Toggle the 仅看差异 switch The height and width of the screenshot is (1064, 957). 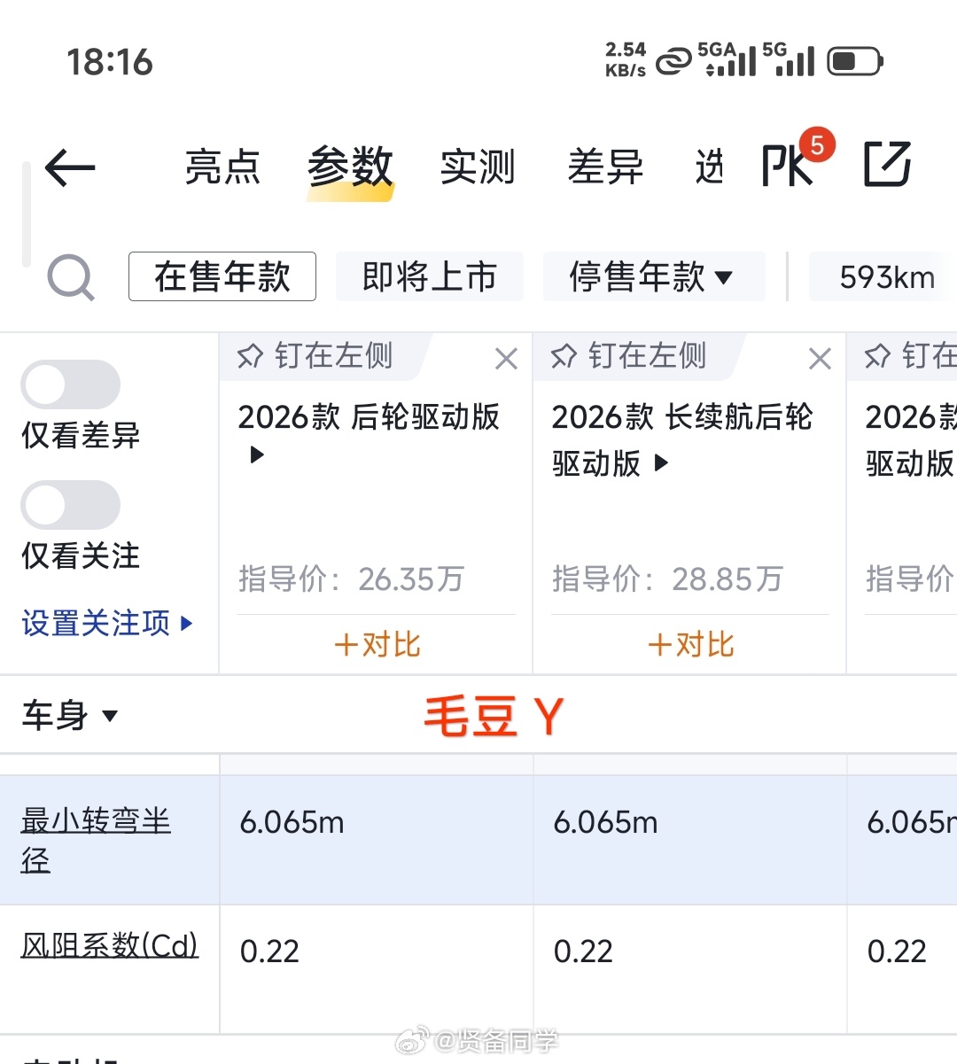71,384
